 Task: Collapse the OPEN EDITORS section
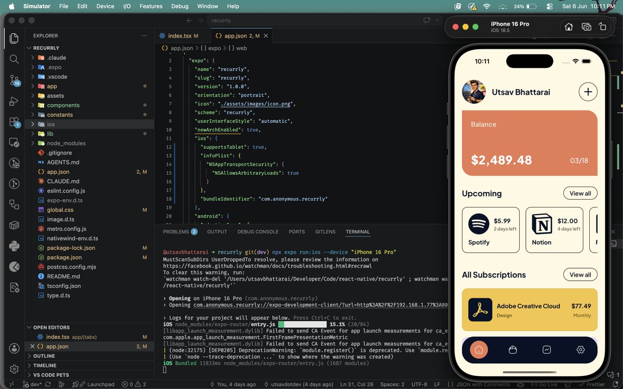click(51, 327)
